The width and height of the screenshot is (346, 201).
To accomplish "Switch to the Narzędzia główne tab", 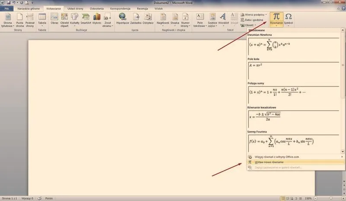I will coord(29,9).
